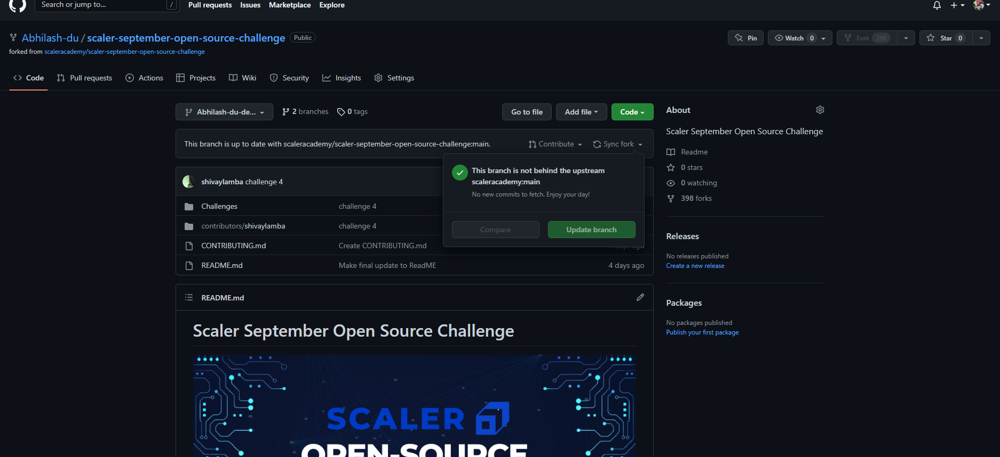Open README table of contents list icon
Viewport: 1000px width, 457px height.
pos(189,297)
